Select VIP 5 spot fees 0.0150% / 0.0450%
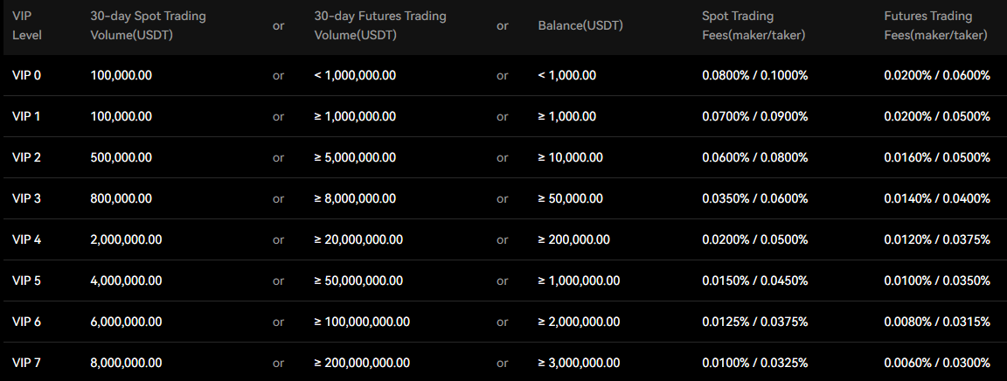 [x=754, y=281]
